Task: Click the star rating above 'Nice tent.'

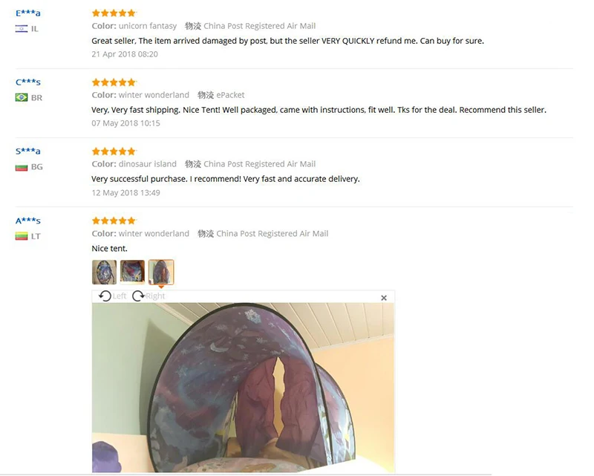Action: (x=114, y=221)
